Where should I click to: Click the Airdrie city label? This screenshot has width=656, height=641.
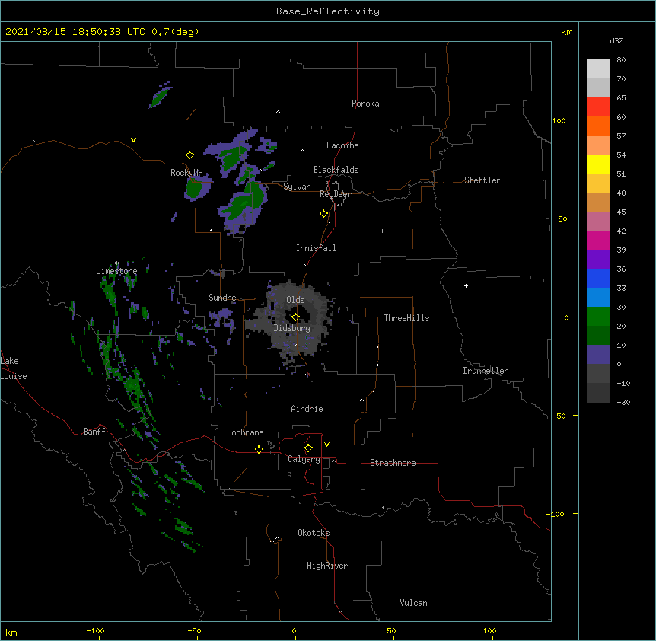point(307,409)
